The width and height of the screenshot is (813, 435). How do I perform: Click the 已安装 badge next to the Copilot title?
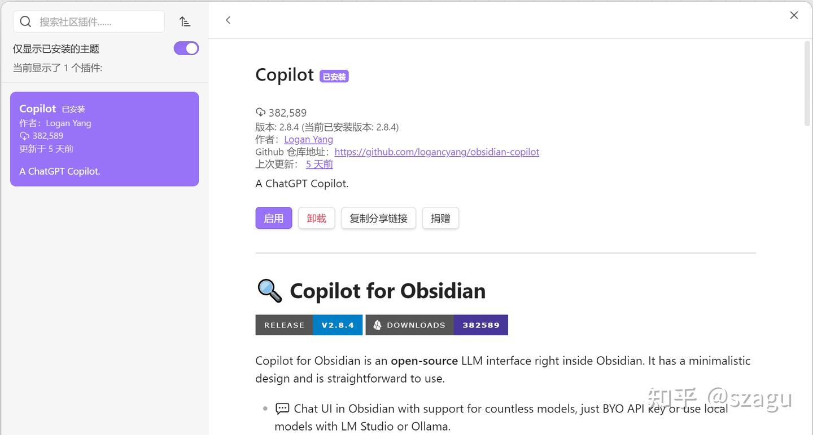(x=333, y=76)
